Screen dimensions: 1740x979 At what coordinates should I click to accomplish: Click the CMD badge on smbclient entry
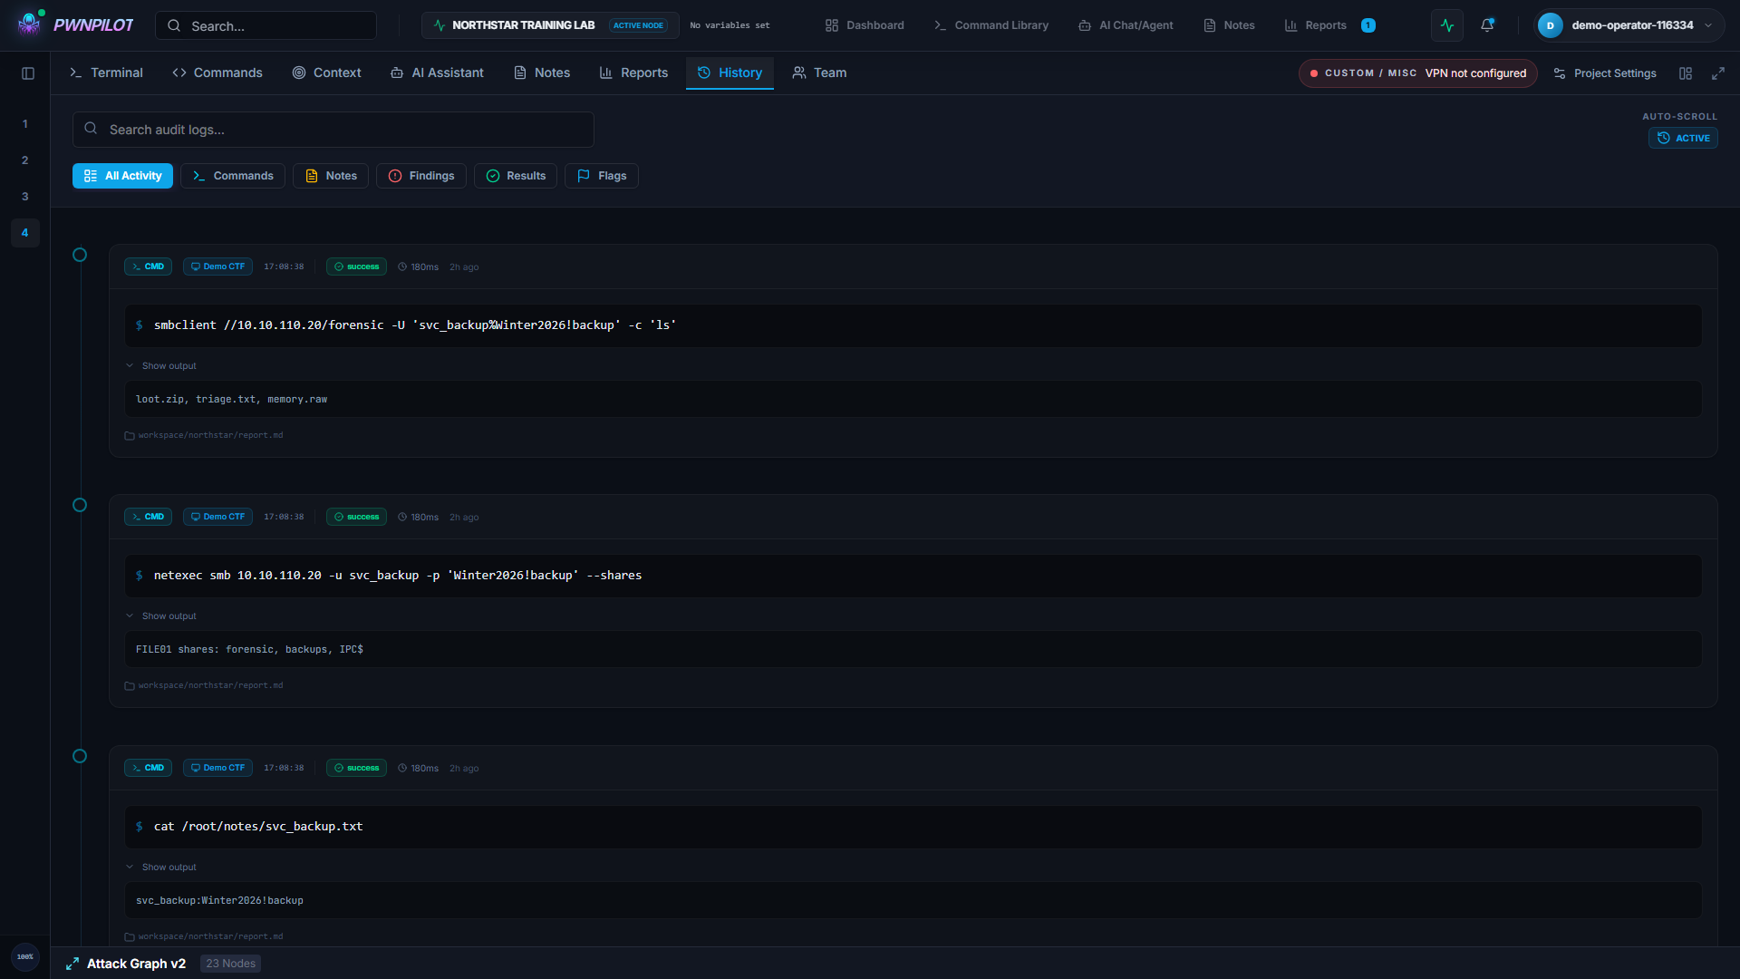tap(148, 267)
